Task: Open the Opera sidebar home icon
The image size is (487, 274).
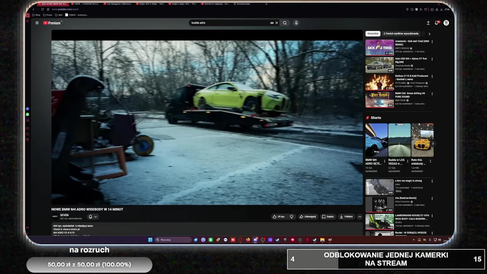Action: [27, 15]
